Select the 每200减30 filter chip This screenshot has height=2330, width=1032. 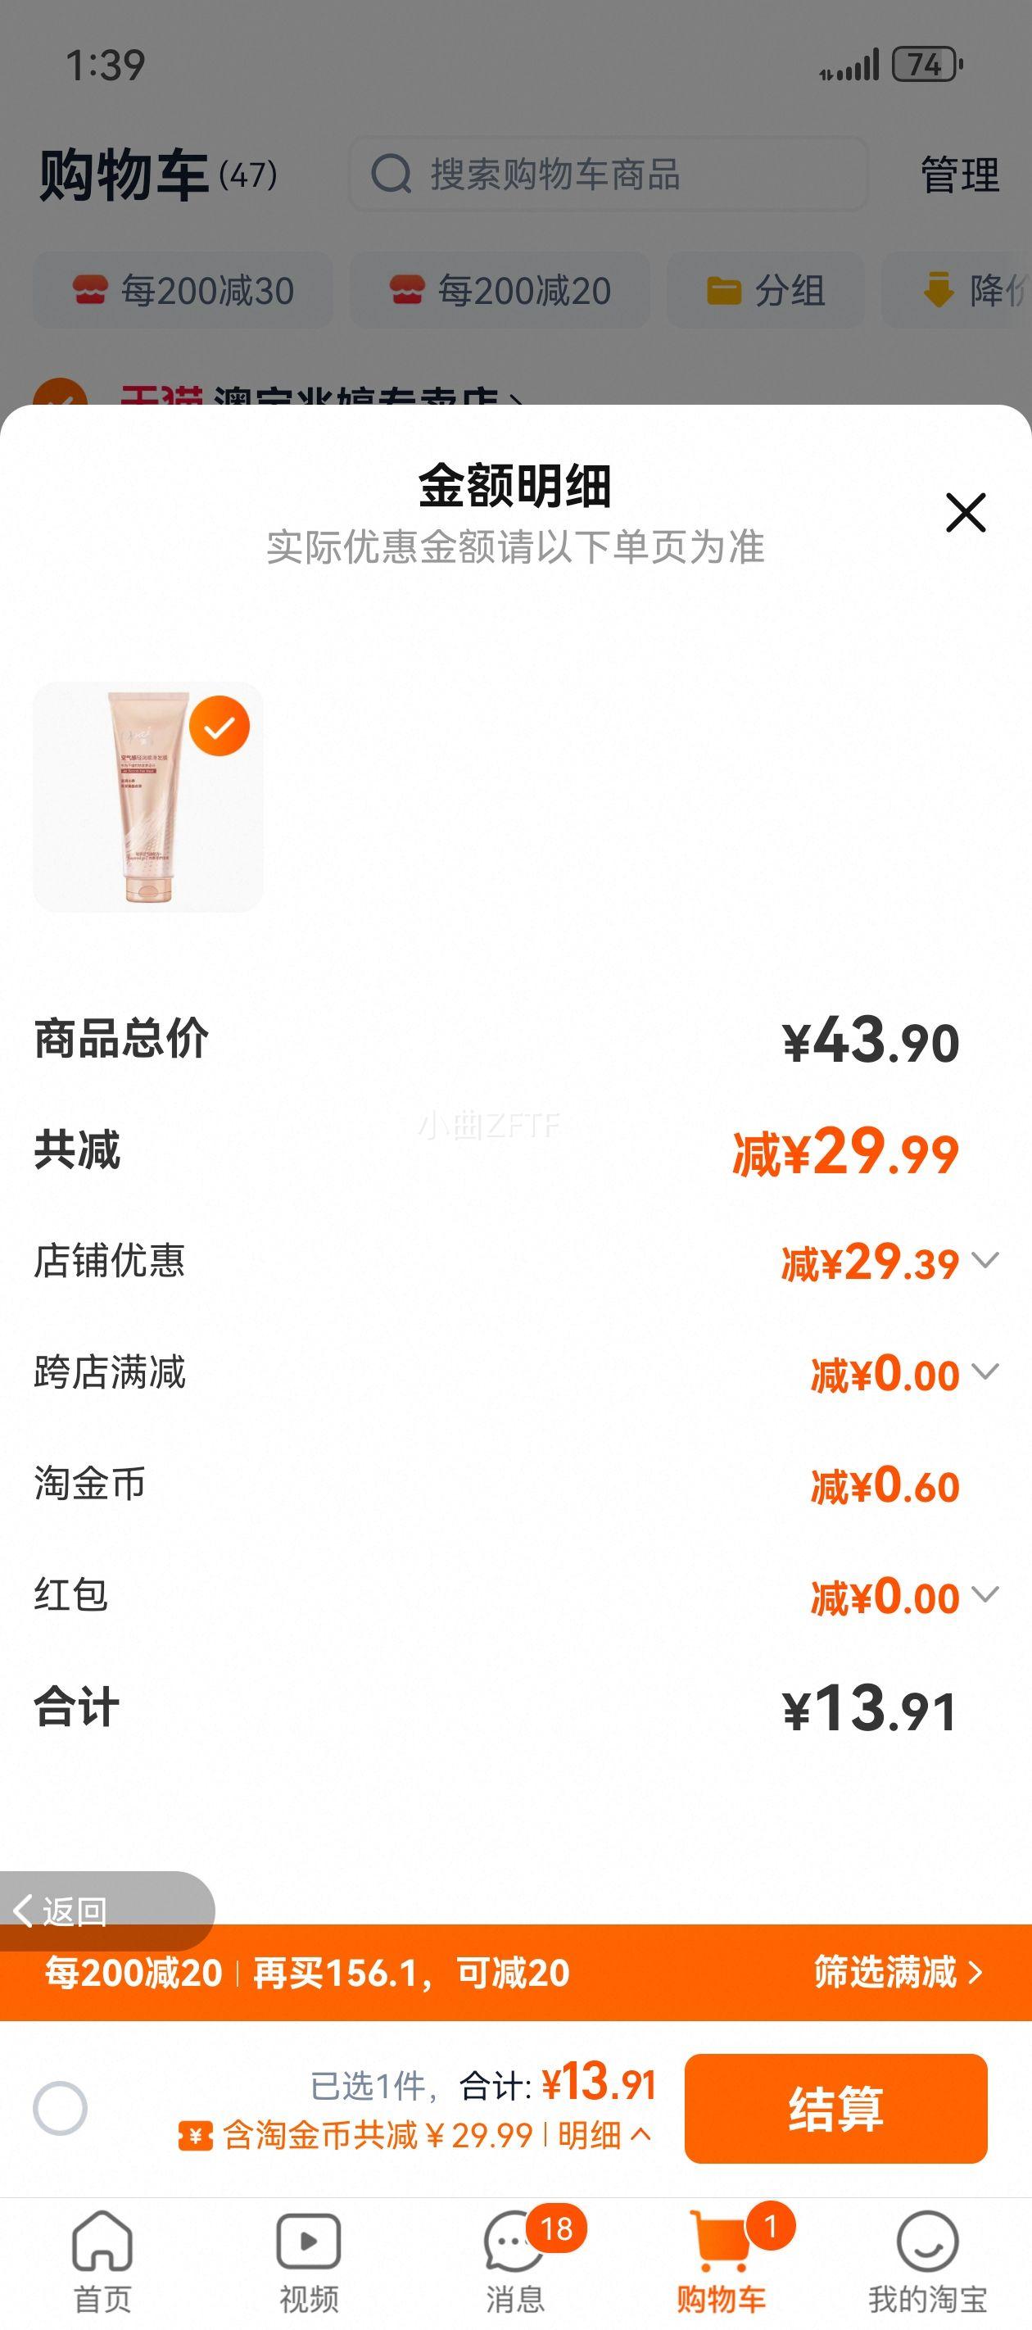[183, 290]
